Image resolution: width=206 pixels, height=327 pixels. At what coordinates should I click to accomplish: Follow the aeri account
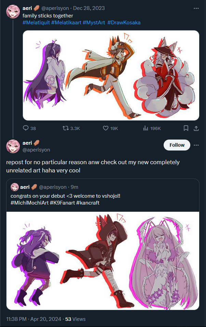coord(177,145)
